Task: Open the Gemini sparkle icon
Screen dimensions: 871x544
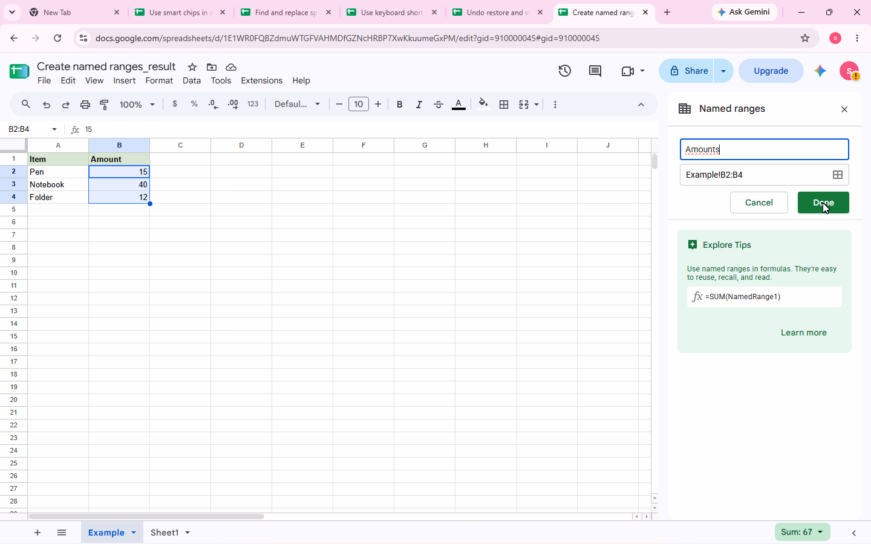Action: coord(820,71)
